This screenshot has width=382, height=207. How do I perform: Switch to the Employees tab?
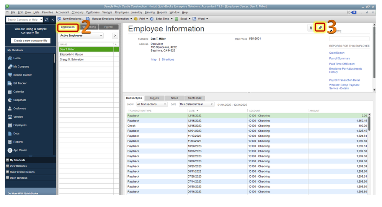point(68,27)
